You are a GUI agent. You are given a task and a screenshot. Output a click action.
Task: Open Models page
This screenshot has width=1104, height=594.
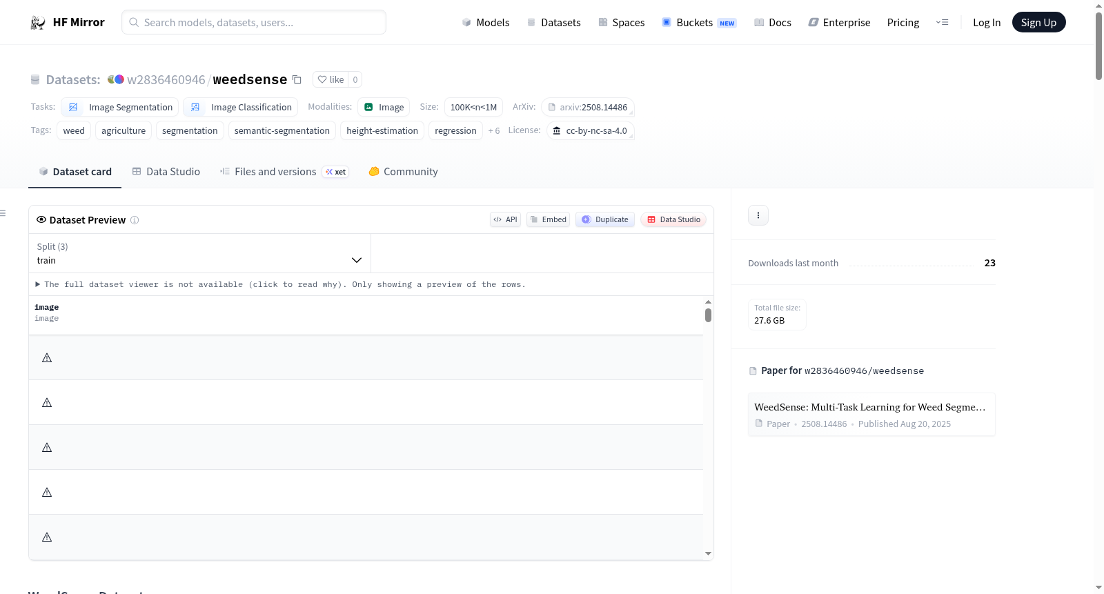[x=486, y=23]
